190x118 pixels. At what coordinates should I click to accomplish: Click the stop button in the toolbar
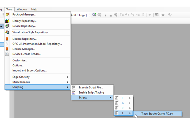110,15
